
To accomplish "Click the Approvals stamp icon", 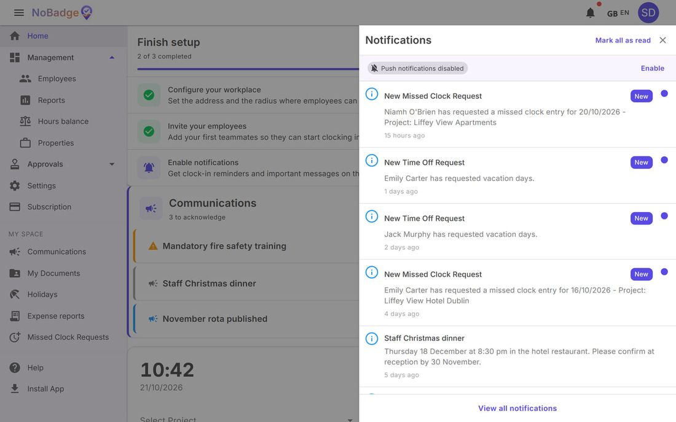I will pyautogui.click(x=15, y=164).
